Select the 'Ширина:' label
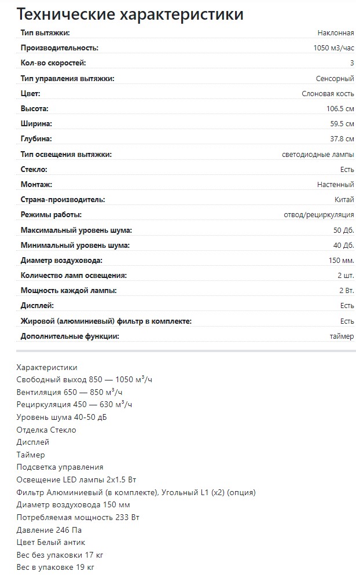This screenshot has height=582, width=356. (36, 124)
